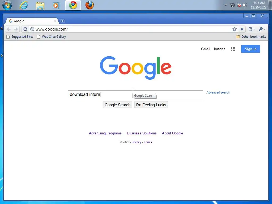Click the Google Search button
The width and height of the screenshot is (272, 204).
(x=117, y=105)
